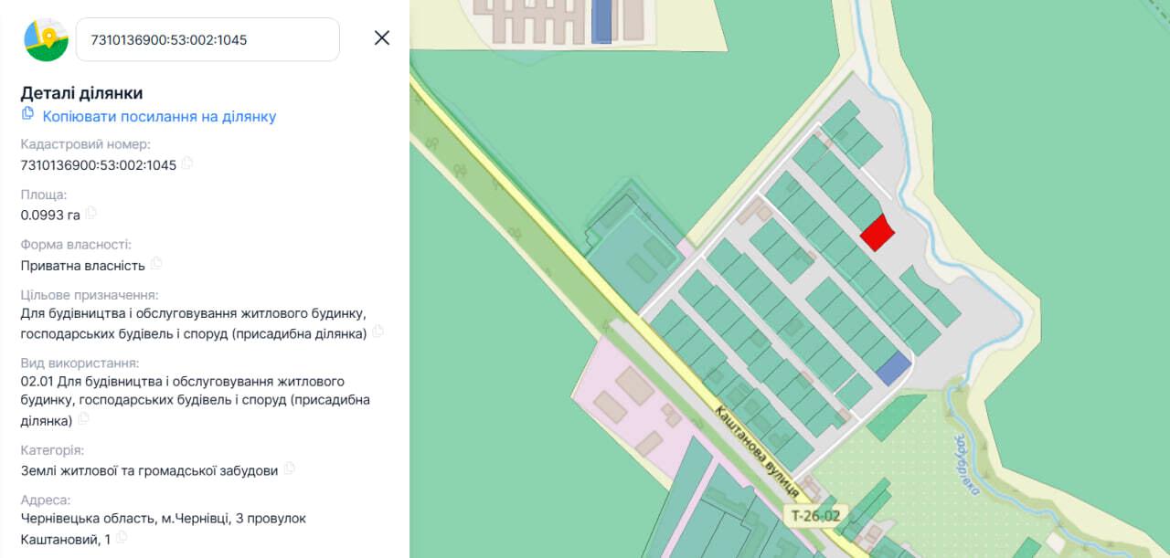Click the cadastral map logo icon

click(x=46, y=39)
